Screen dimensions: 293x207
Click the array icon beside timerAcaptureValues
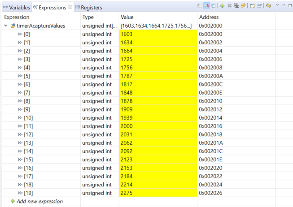13,26
